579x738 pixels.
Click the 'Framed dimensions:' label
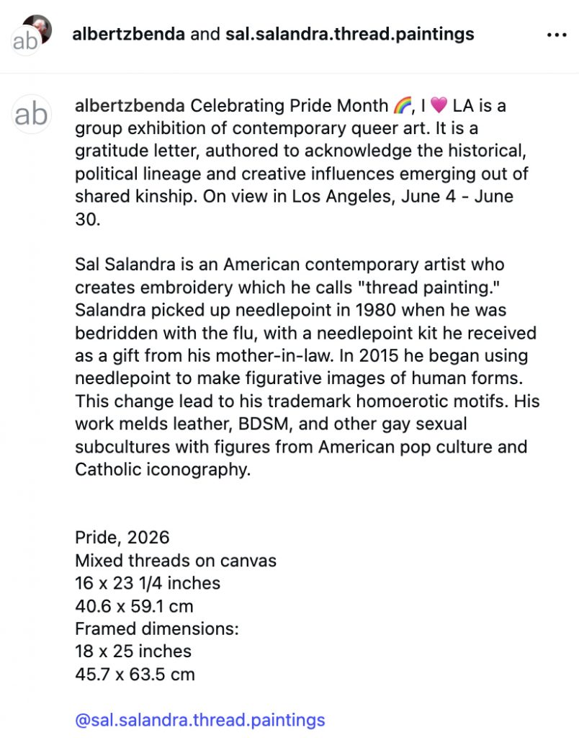click(156, 628)
